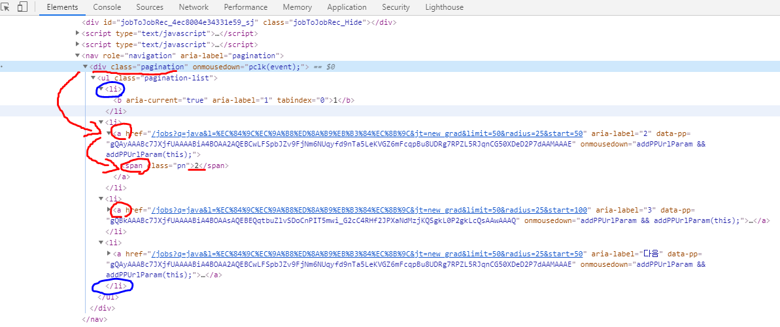Collapse the anchor node with aria-label="2"
Screen dimensions: 780x327
pos(109,133)
